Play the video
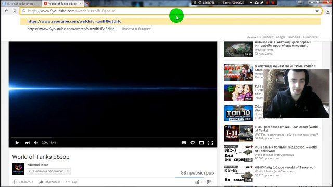333x187 pixels. (17, 143)
